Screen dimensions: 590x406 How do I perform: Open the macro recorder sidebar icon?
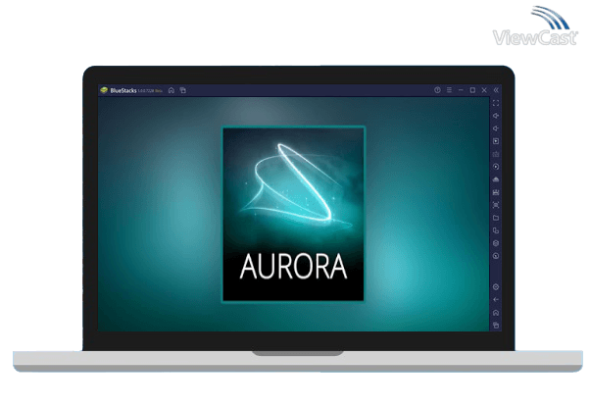496,192
